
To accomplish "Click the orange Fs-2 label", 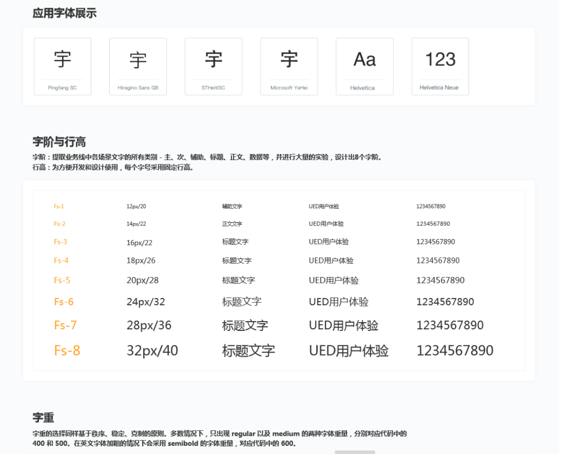I will point(59,224).
